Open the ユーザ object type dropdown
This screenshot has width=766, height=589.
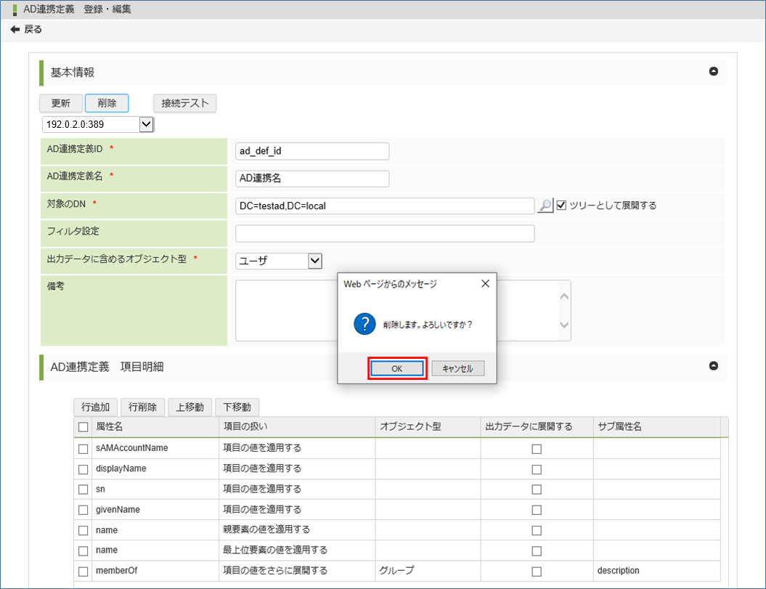[314, 261]
